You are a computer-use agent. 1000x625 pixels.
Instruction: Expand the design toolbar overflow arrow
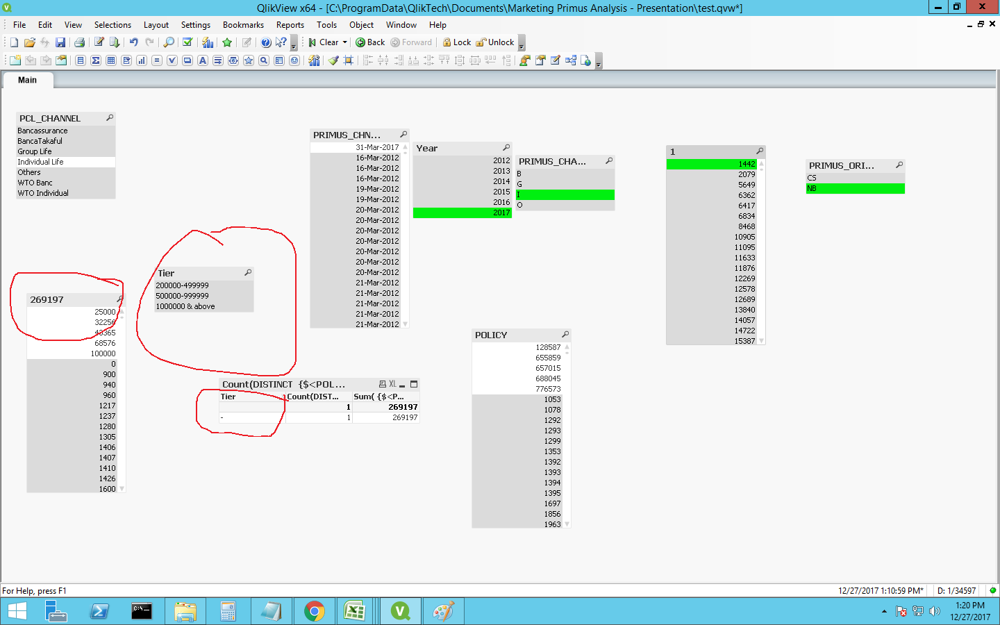599,62
